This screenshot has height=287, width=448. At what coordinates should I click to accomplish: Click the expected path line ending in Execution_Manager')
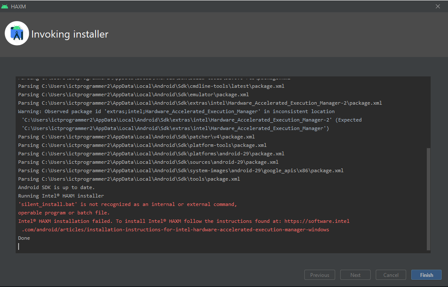point(175,128)
